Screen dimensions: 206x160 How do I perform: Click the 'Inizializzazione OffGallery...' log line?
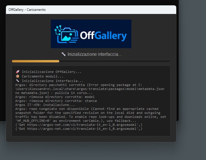click(52, 72)
